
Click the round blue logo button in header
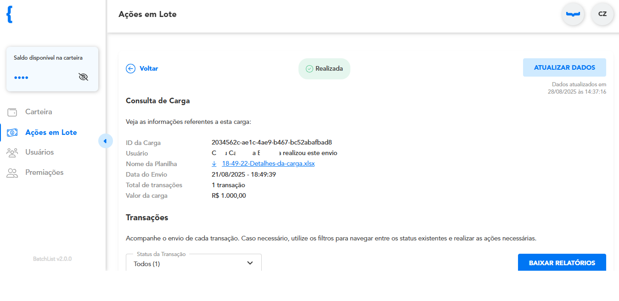573,14
